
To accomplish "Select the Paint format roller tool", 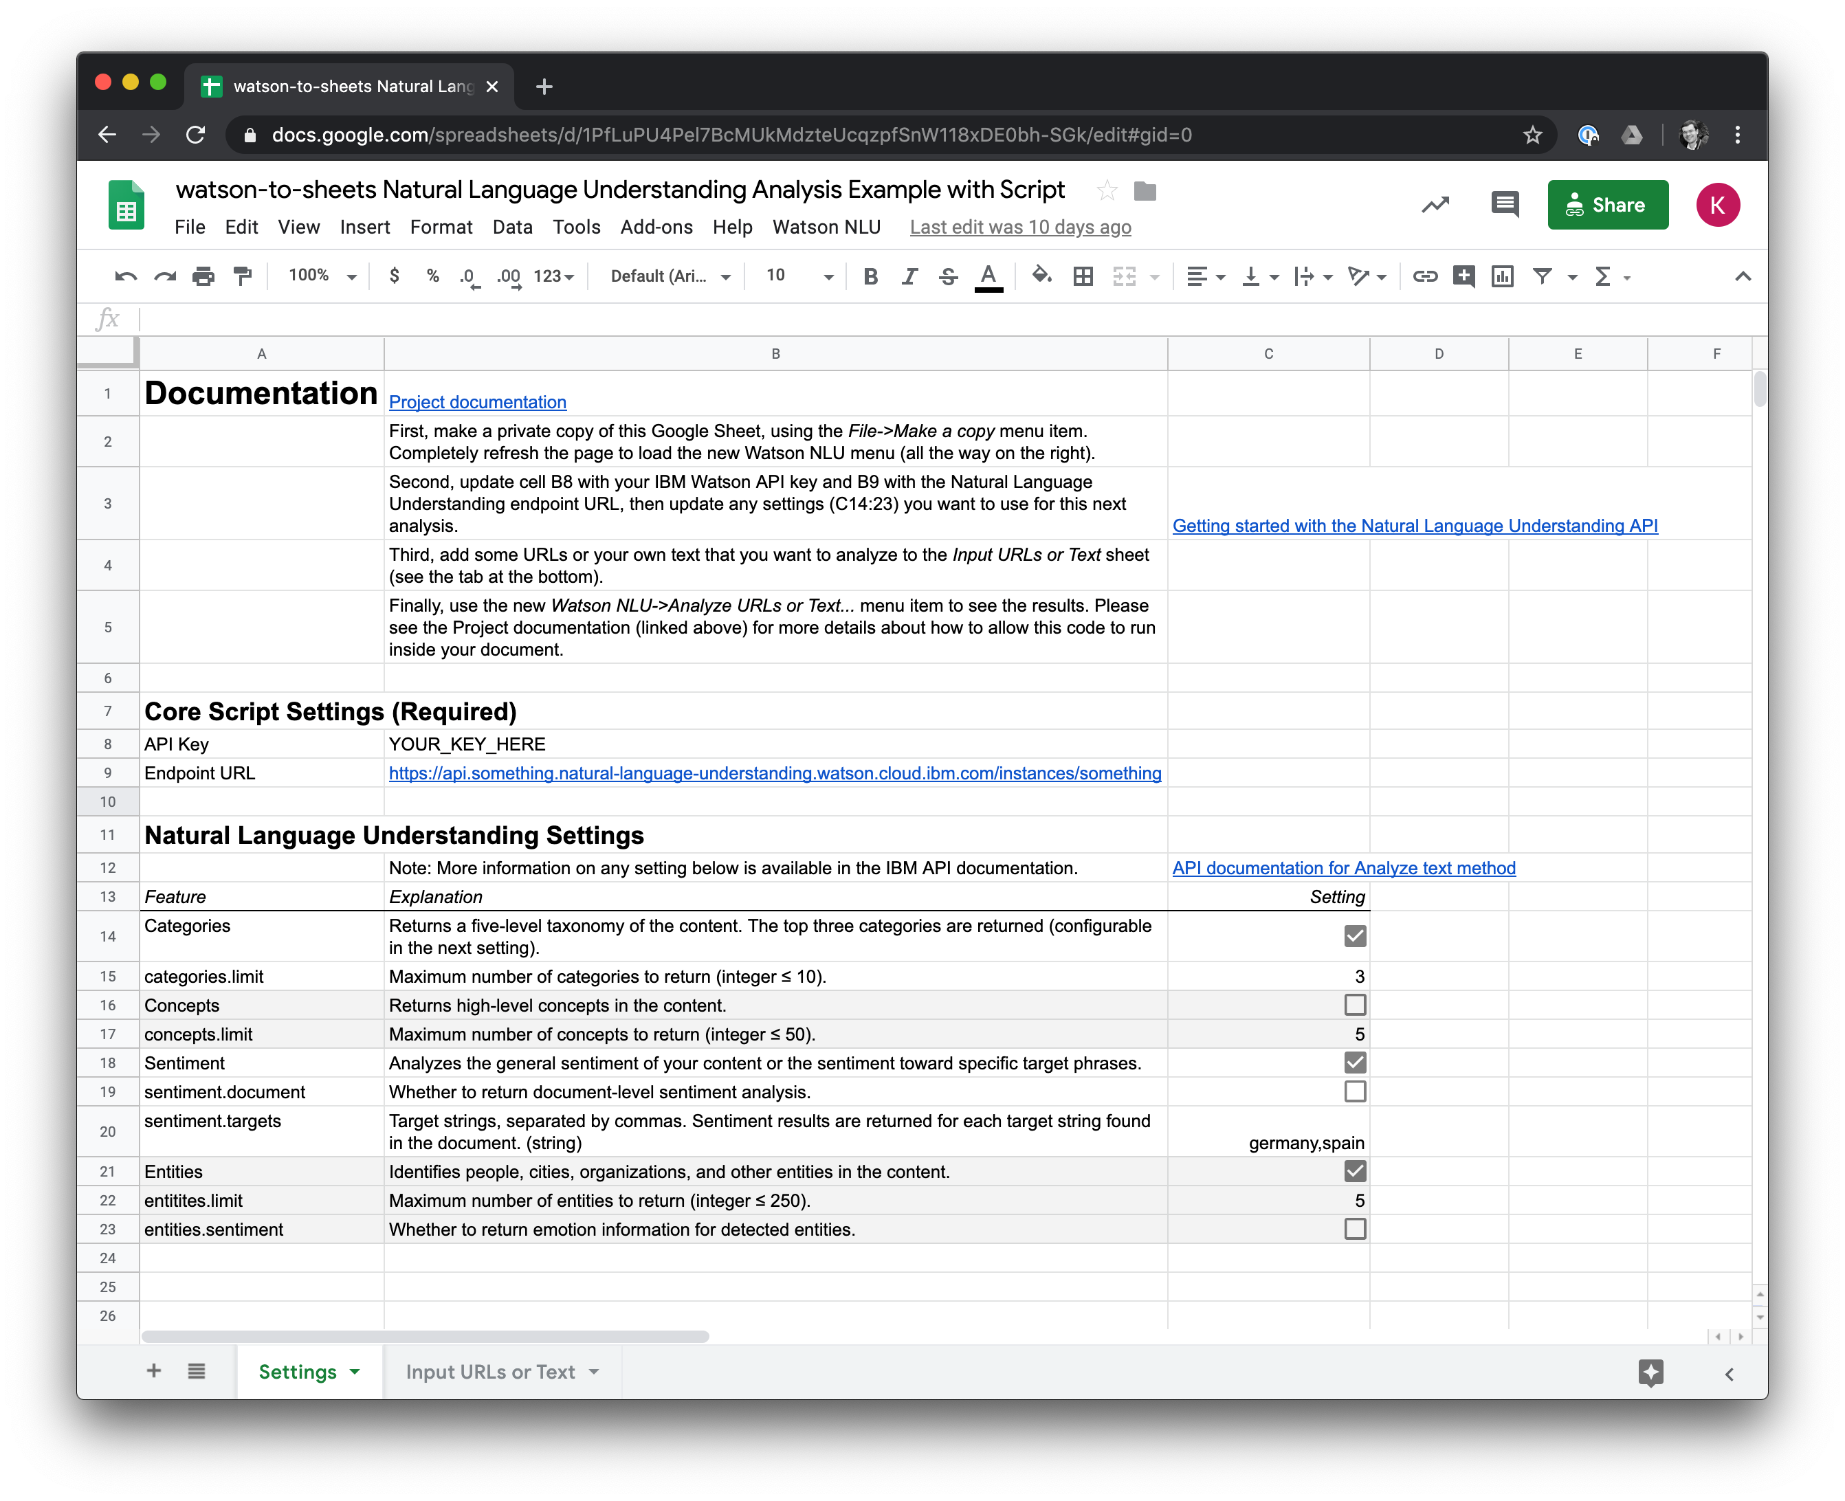I will (243, 277).
